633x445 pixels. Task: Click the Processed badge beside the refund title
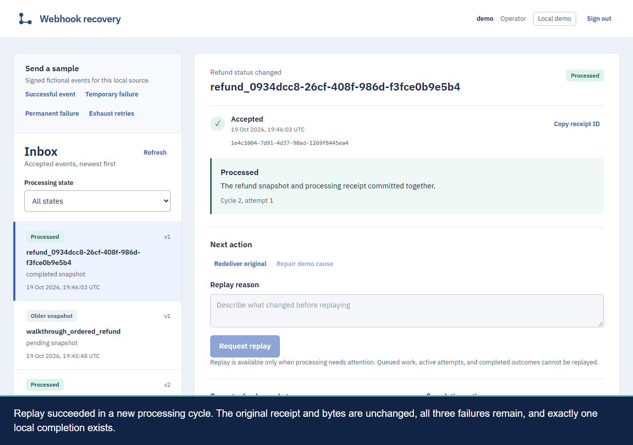[x=585, y=76]
